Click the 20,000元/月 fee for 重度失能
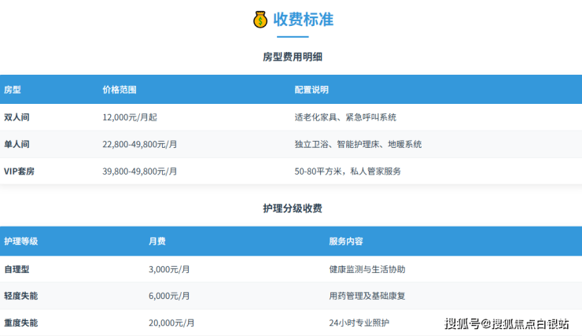Viewport: 582px width, 336px height. 171,323
